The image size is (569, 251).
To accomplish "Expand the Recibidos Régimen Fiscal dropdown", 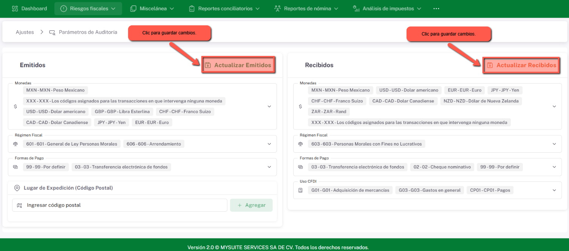I will pos(554,144).
